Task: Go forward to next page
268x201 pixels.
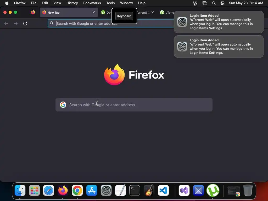Action: click(x=16, y=23)
